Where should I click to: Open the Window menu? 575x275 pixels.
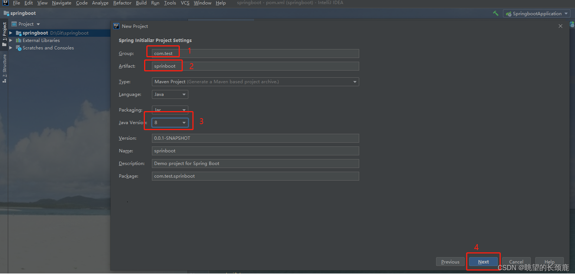click(x=202, y=3)
